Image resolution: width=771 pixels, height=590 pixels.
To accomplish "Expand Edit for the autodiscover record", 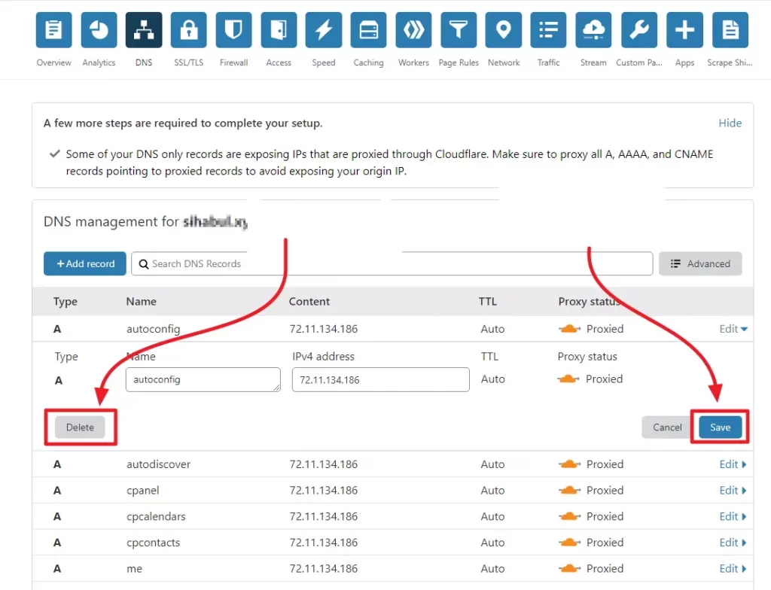I will click(x=733, y=464).
